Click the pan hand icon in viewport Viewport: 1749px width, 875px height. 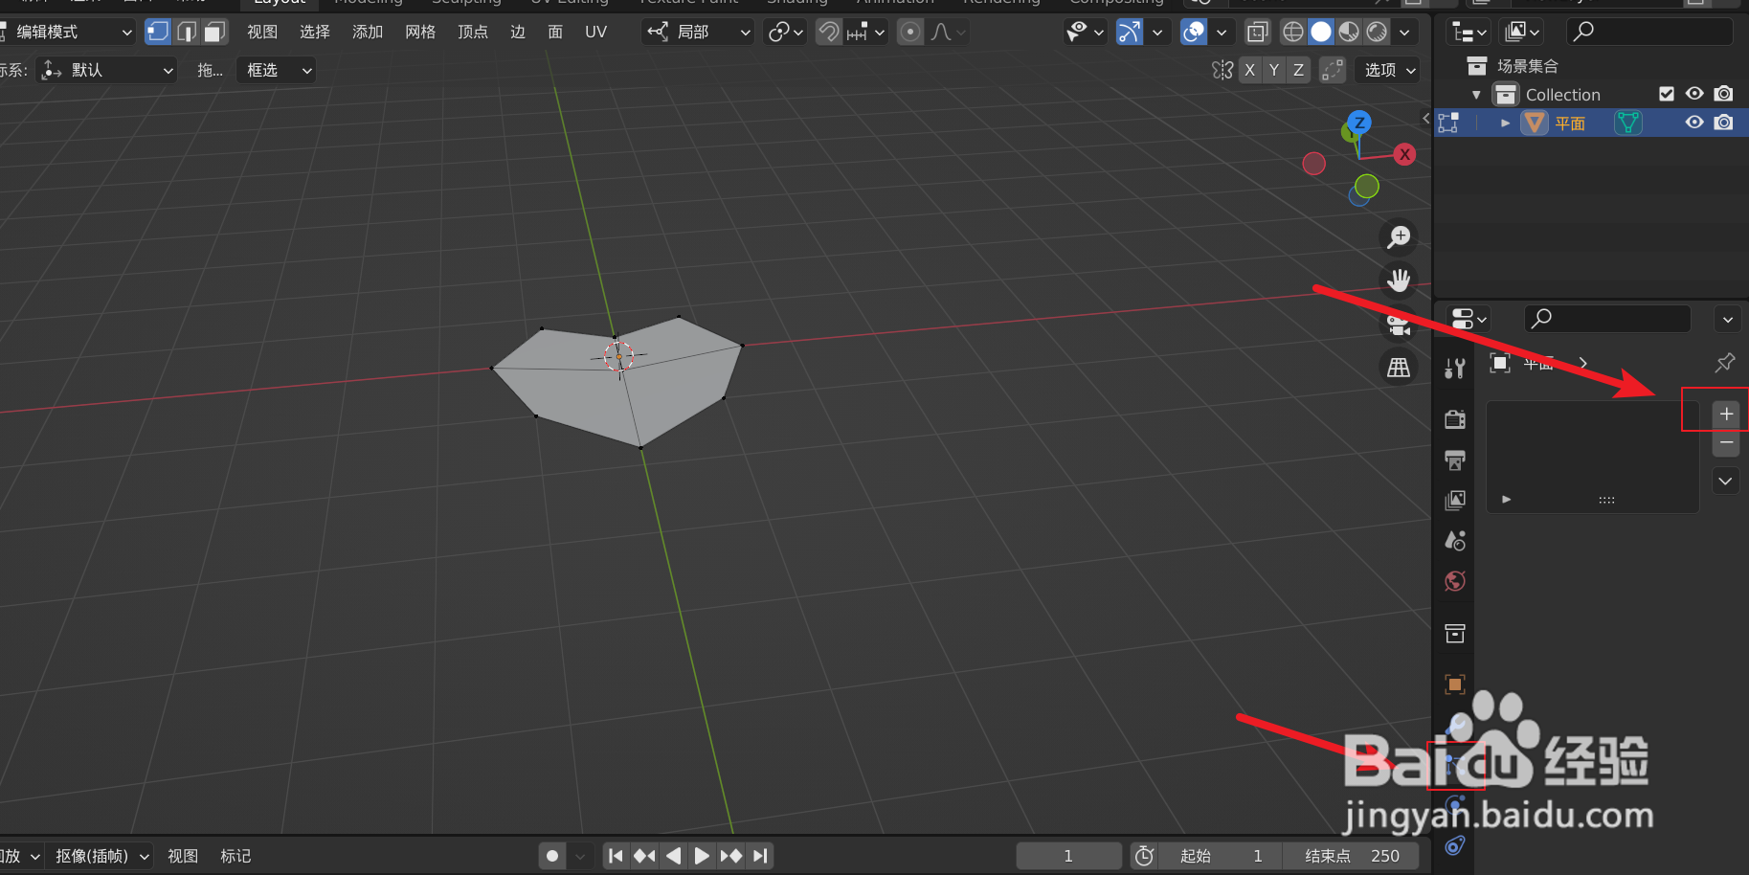[1399, 280]
